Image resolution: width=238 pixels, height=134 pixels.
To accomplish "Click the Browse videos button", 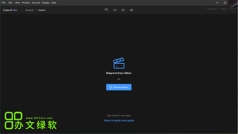I will (x=119, y=87).
